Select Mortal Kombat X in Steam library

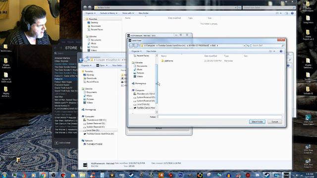coord(62,105)
